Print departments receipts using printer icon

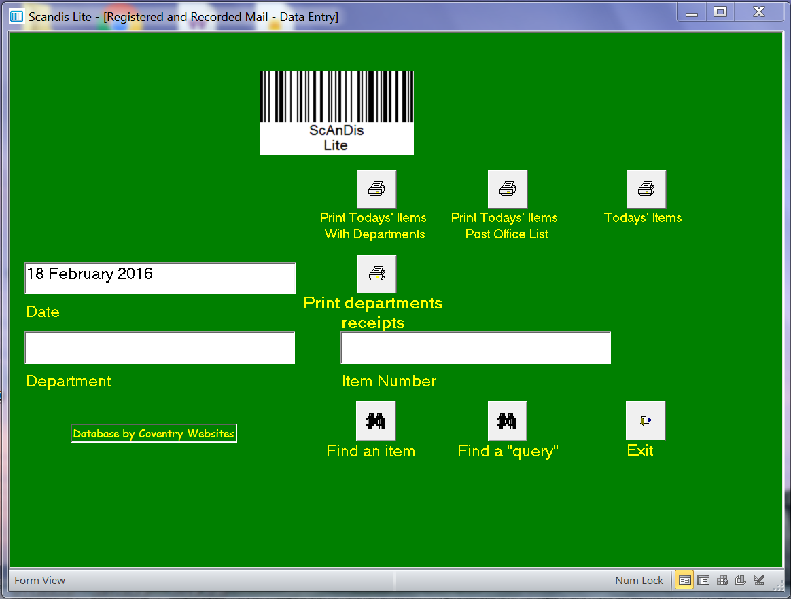pos(376,274)
